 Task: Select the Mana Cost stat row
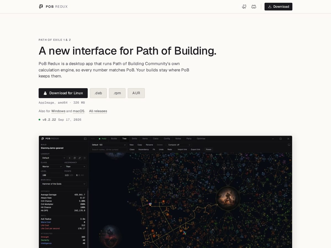pos(63,222)
